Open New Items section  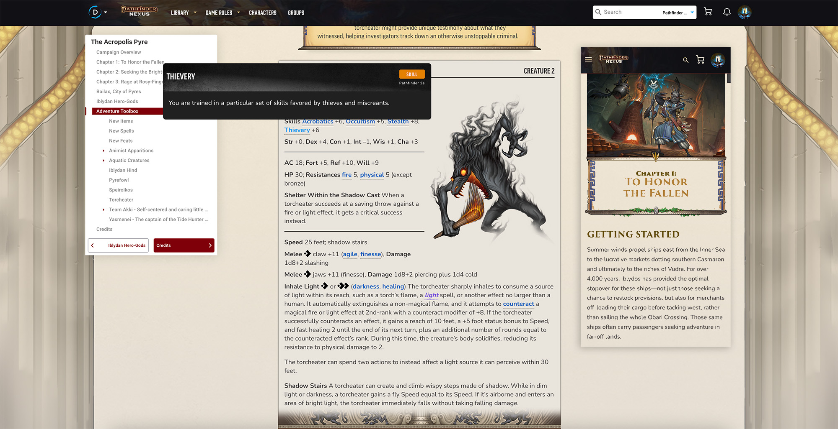pyautogui.click(x=121, y=121)
